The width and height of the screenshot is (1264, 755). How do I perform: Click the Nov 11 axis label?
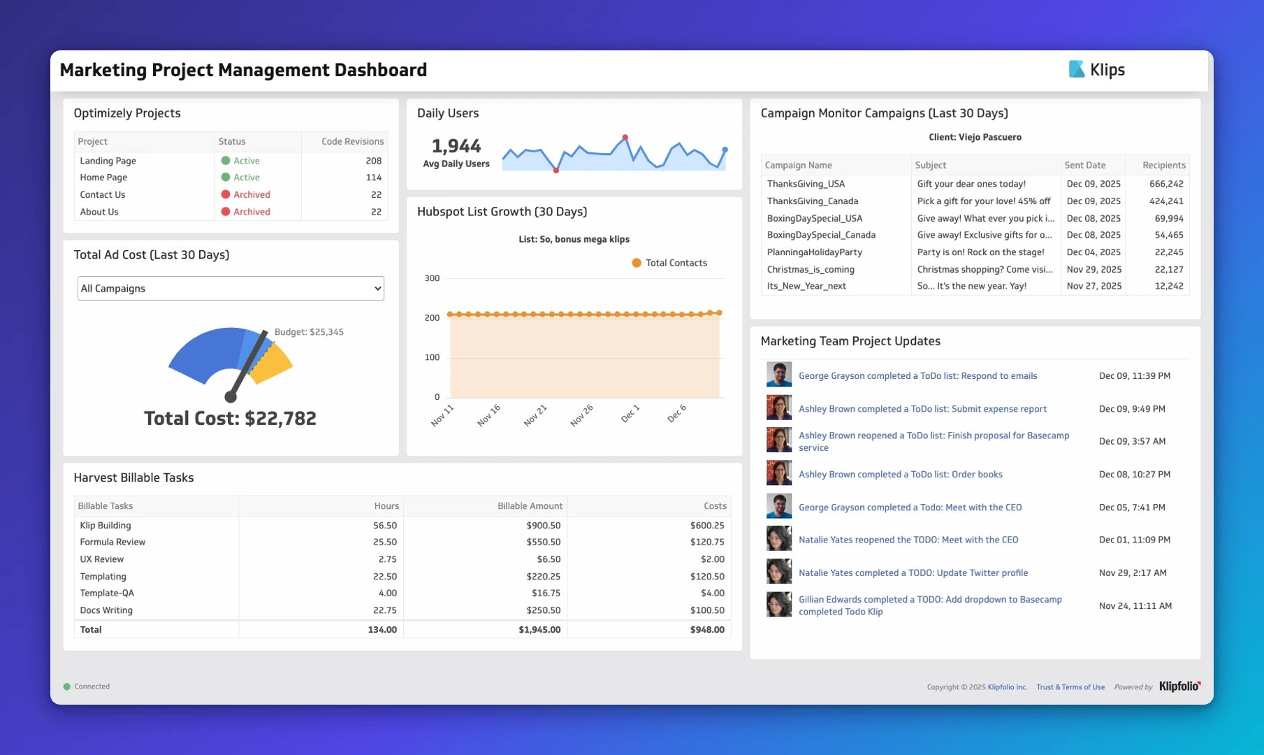(442, 415)
